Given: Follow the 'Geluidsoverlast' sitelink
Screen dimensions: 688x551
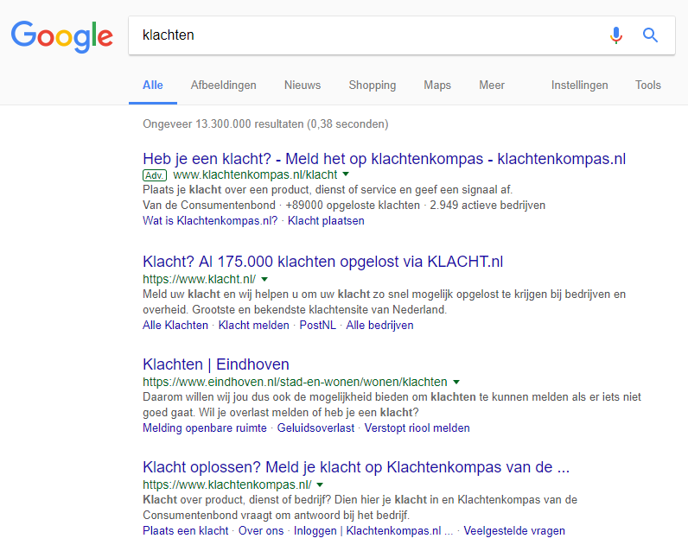Looking at the screenshot, I should coord(315,427).
